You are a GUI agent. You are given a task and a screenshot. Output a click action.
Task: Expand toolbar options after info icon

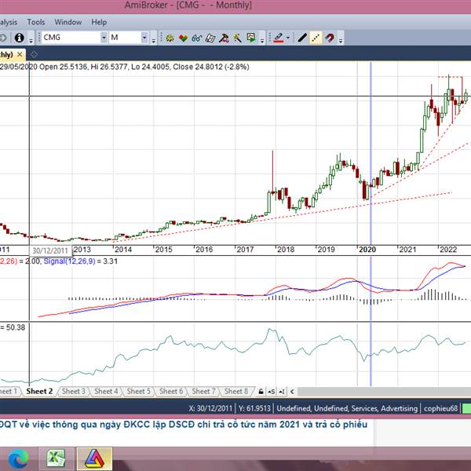click(31, 40)
